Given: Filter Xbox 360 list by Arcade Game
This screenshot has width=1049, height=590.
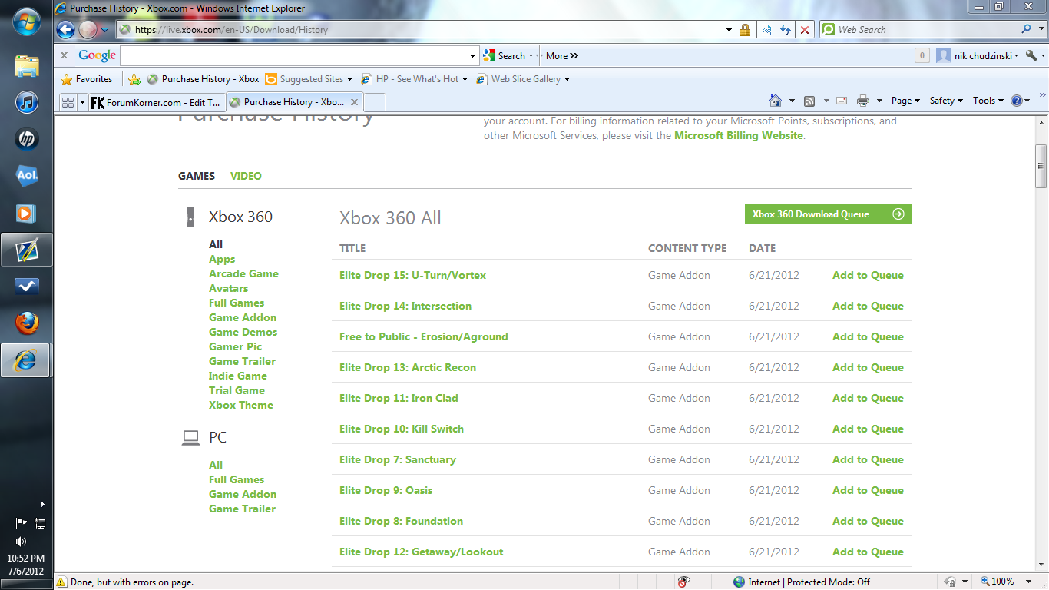Looking at the screenshot, I should pyautogui.click(x=243, y=273).
